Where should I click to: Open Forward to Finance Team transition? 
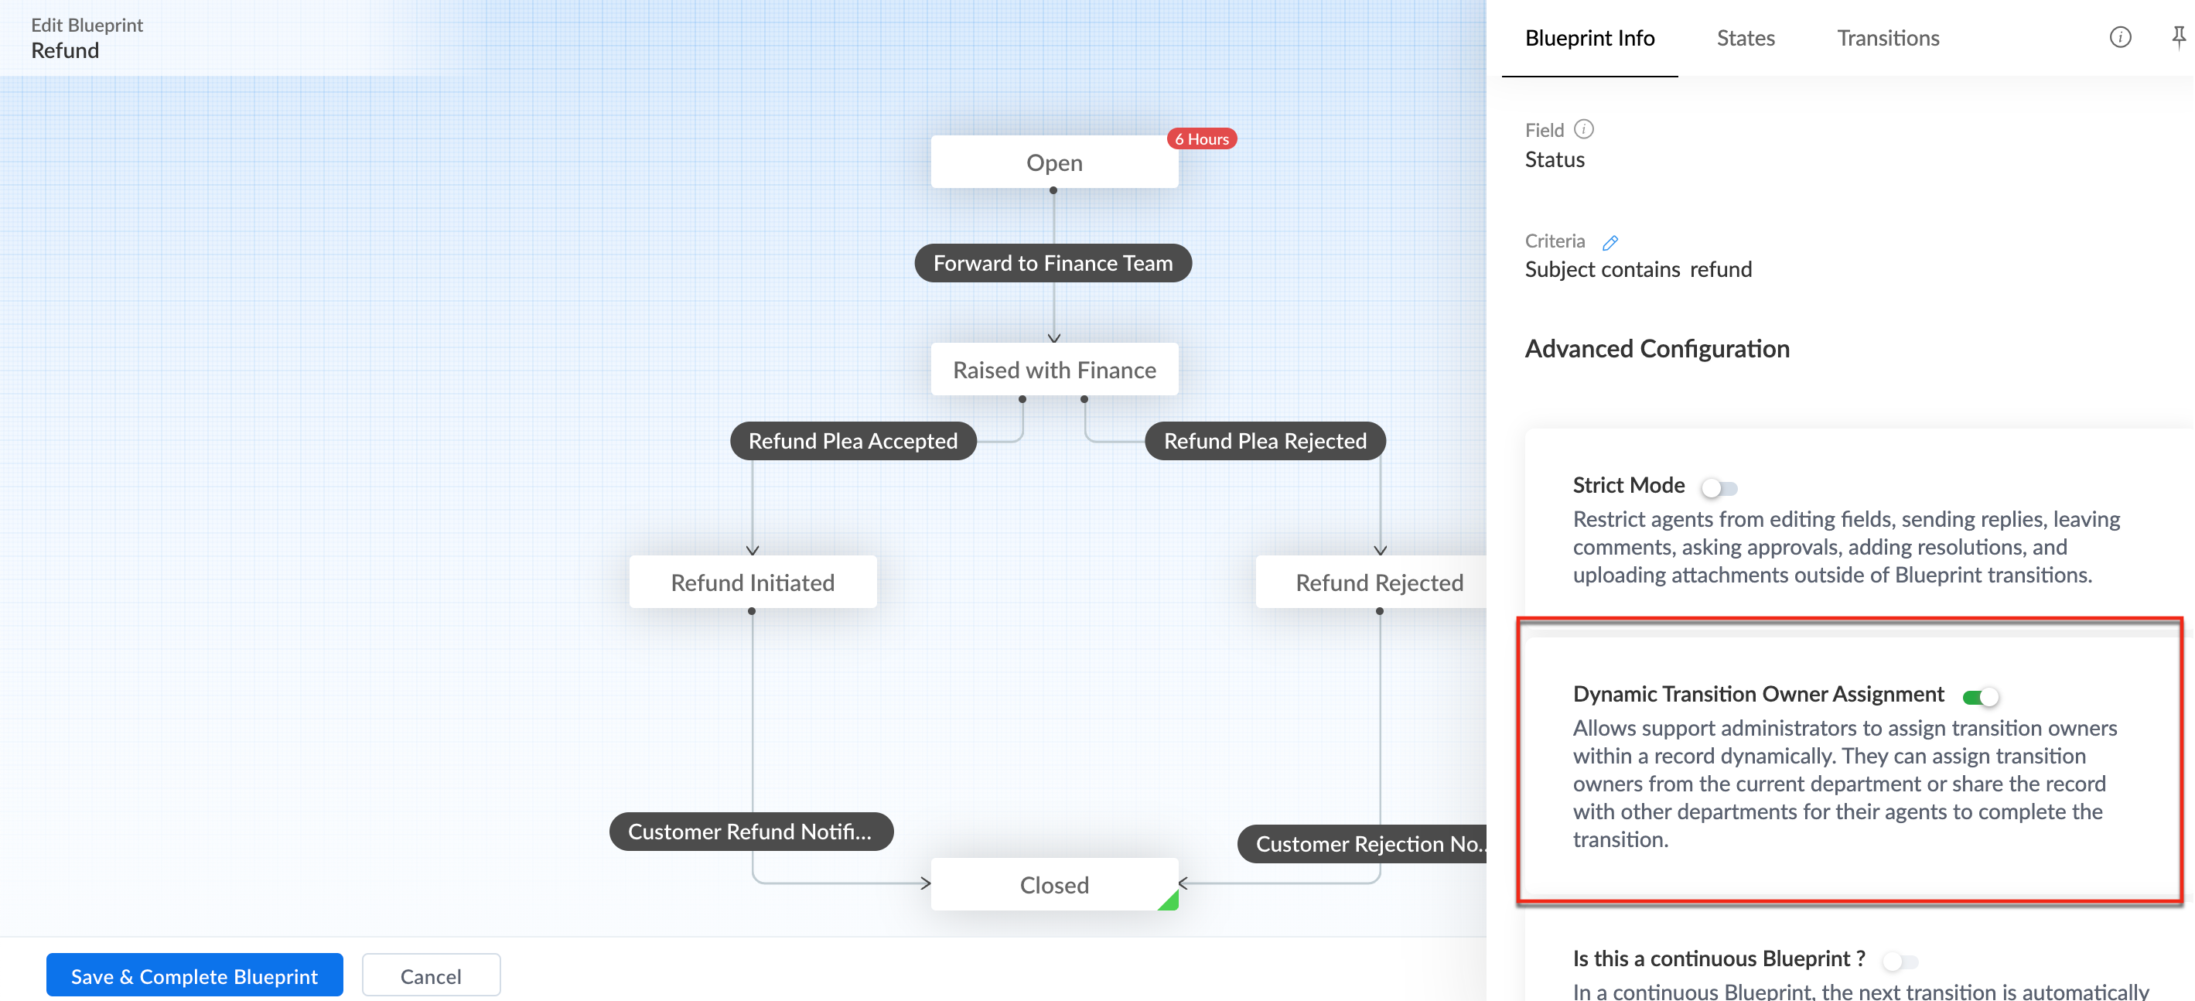coord(1053,263)
